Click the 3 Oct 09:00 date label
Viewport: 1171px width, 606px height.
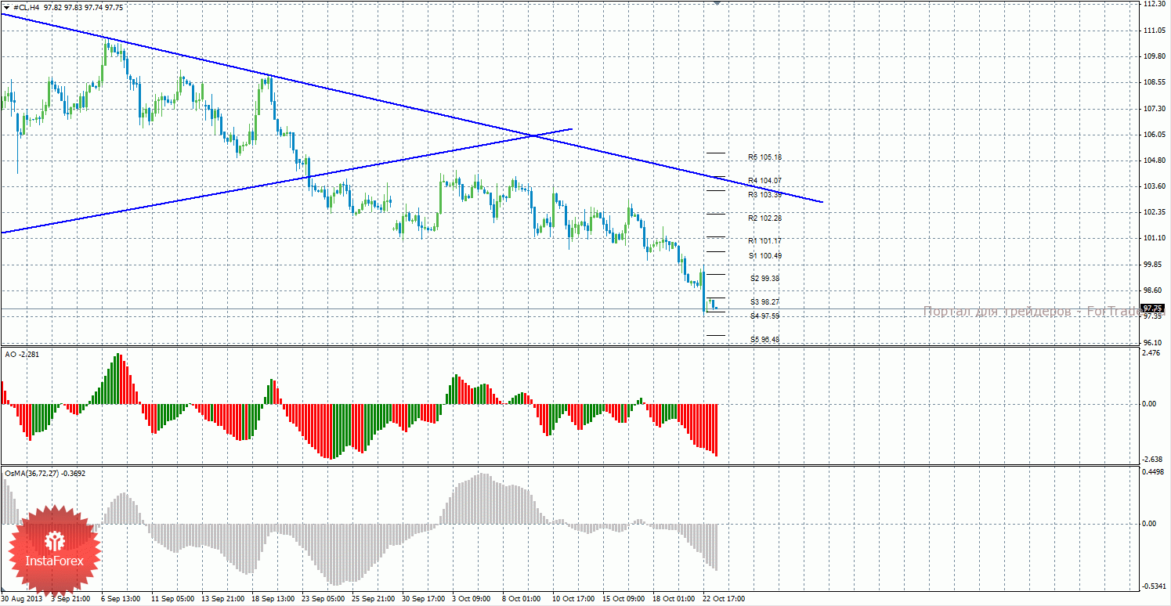(x=472, y=599)
